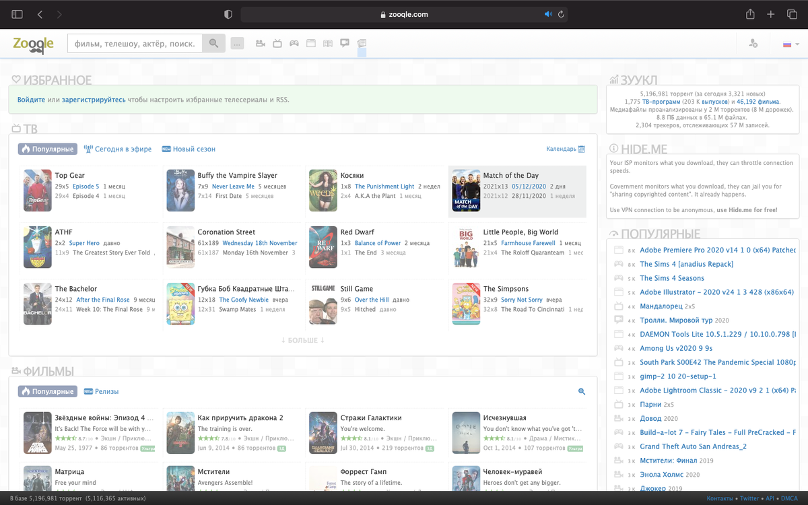Open The Sims 4 anadius Repack

click(687, 264)
